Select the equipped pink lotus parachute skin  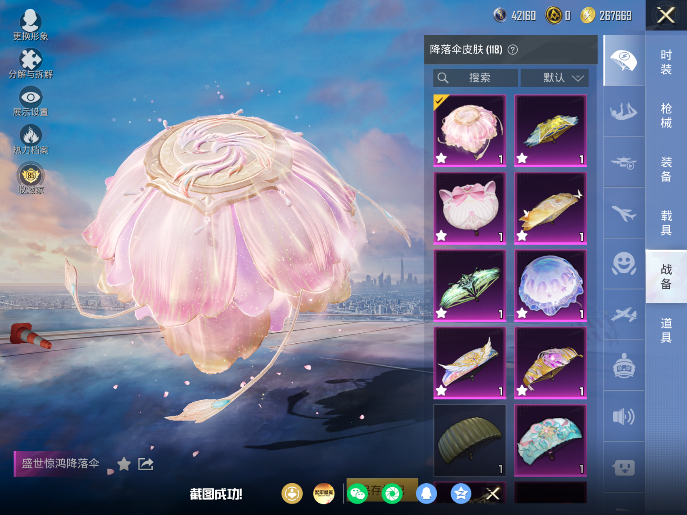[x=470, y=131]
